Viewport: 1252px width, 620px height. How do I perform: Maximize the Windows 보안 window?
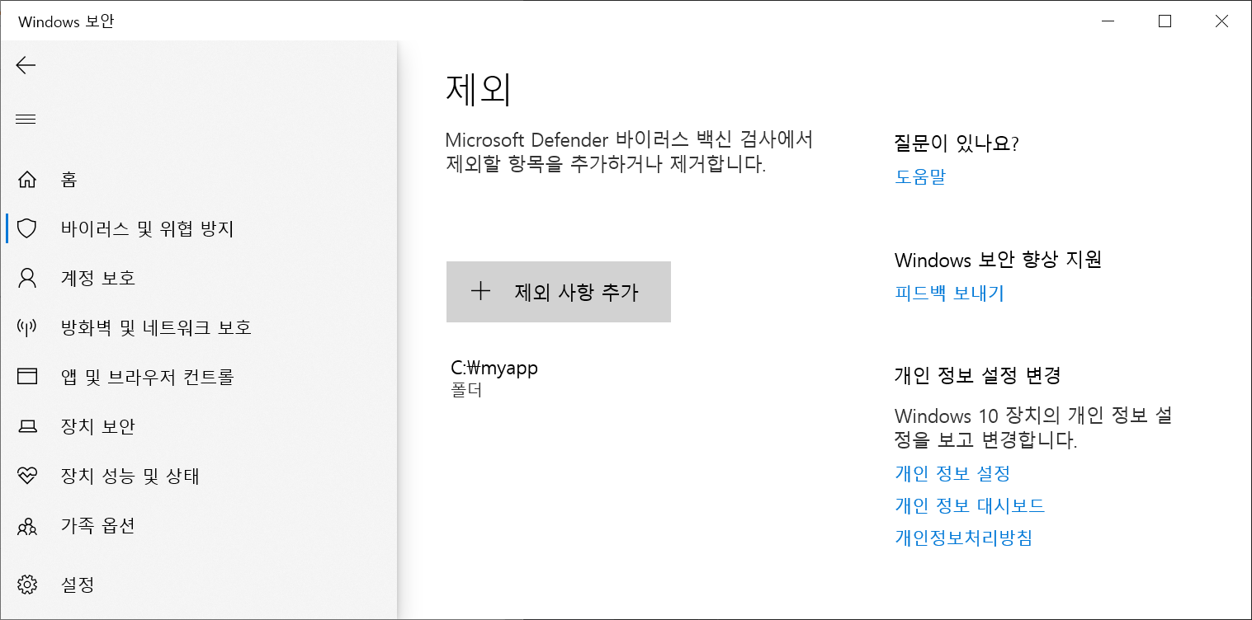click(1165, 21)
